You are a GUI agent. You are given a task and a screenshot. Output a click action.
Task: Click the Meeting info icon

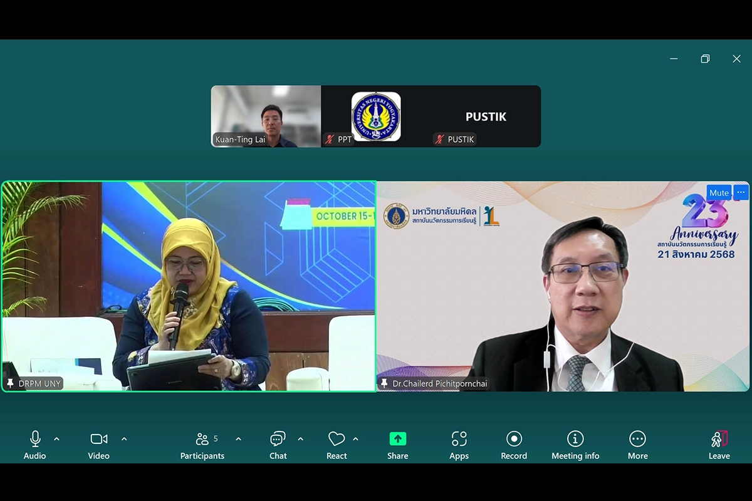pos(575,439)
